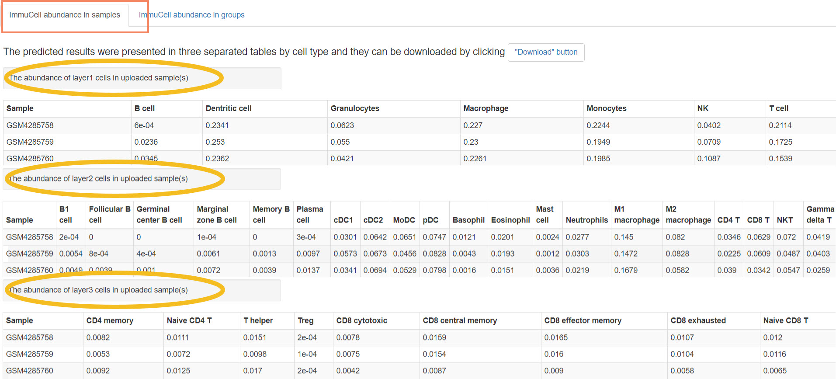Click the Macrophage column header in layer1

pos(486,108)
